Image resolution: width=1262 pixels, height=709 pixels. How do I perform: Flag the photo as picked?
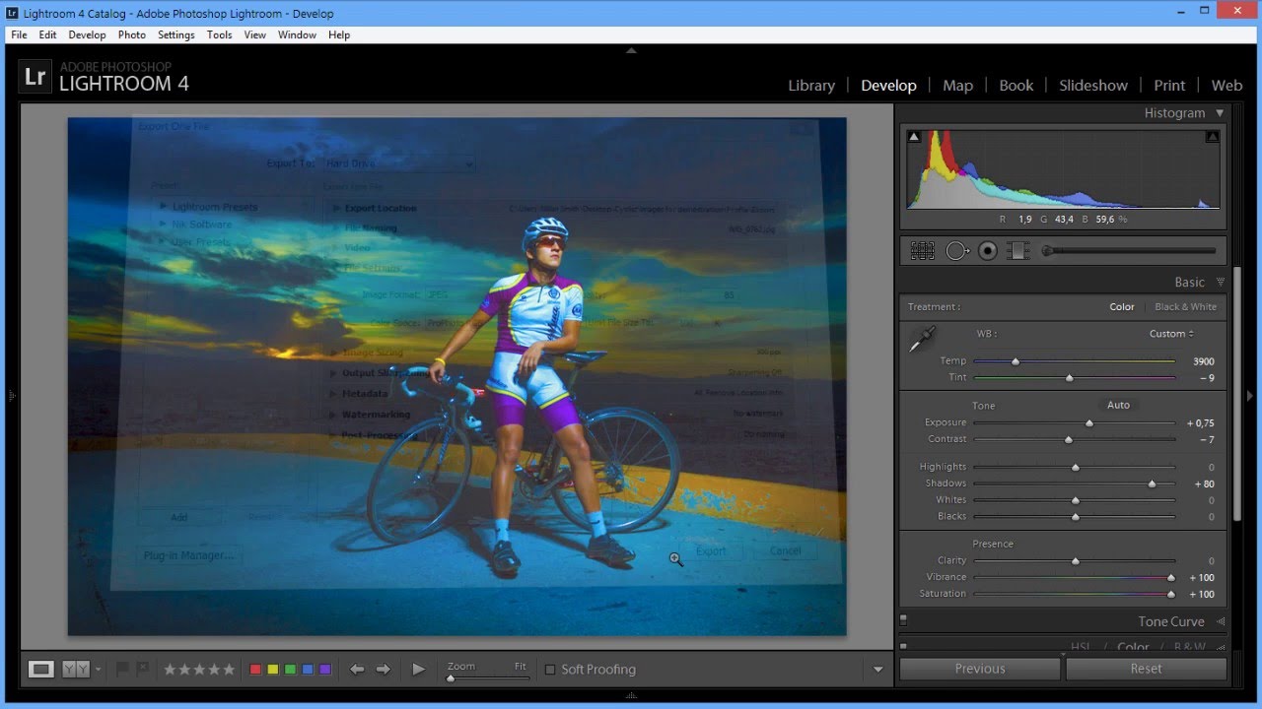point(123,670)
